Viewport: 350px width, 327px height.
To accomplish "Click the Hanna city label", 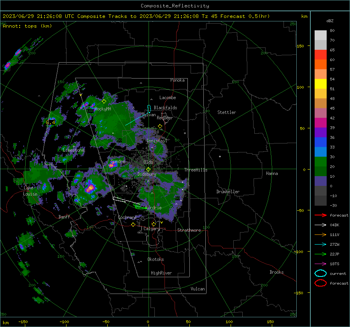I will pyautogui.click(x=272, y=173).
